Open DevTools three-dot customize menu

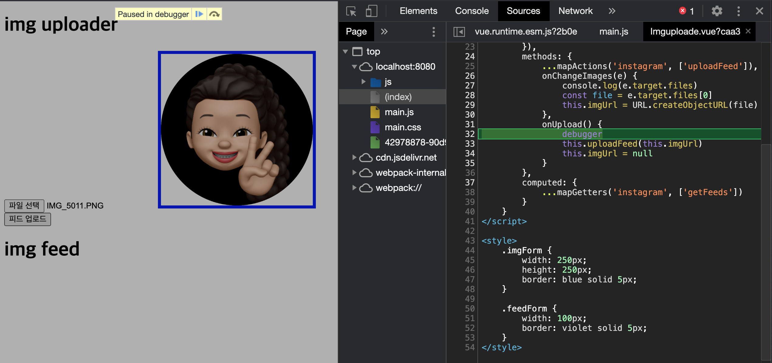(x=739, y=11)
